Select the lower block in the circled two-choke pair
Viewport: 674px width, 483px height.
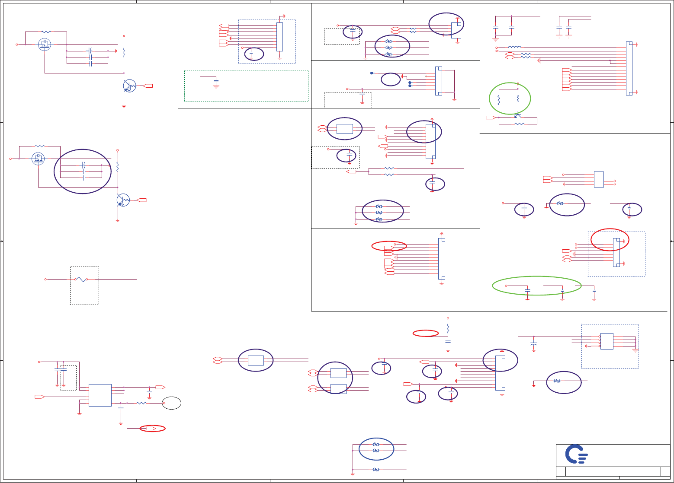click(338, 389)
